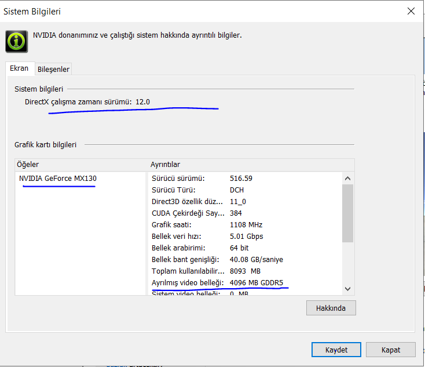Click the Ayrılmış video belleği label
The image size is (425, 367).
tap(188, 283)
